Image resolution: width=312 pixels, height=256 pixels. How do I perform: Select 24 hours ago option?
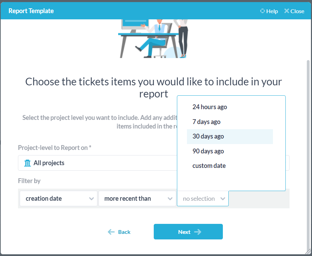(x=210, y=107)
